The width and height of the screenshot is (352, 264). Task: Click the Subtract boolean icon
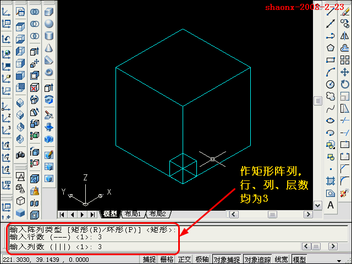[x=35, y=24]
